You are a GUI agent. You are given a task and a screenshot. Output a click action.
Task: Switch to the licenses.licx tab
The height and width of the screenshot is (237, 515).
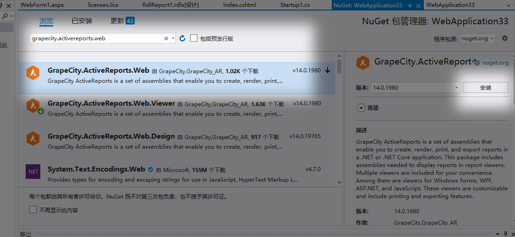pos(103,5)
